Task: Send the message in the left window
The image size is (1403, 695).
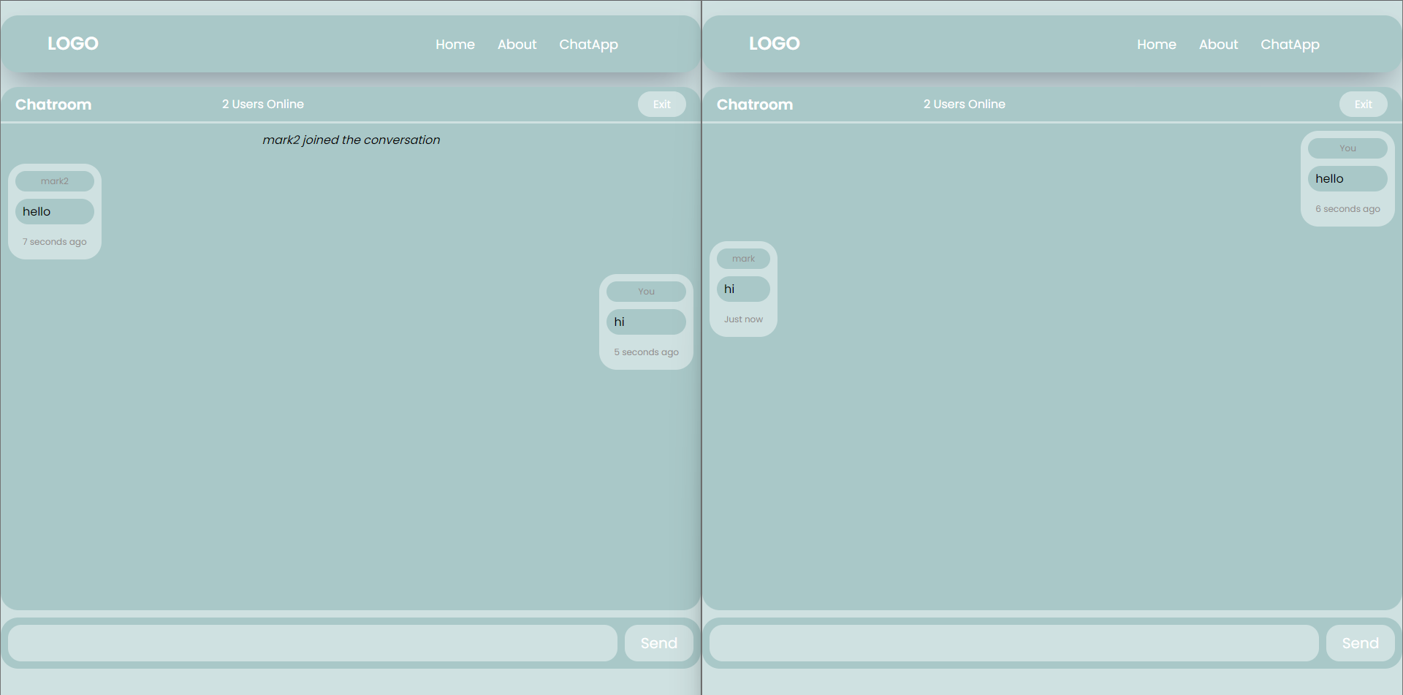Action: pos(659,643)
